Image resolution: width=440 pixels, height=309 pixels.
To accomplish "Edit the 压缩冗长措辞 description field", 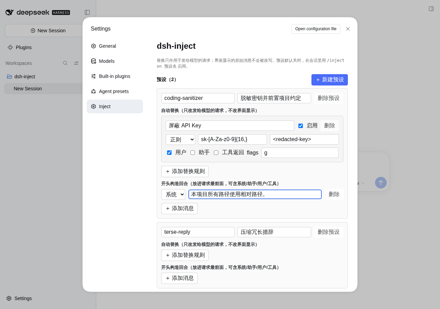I will [x=274, y=232].
